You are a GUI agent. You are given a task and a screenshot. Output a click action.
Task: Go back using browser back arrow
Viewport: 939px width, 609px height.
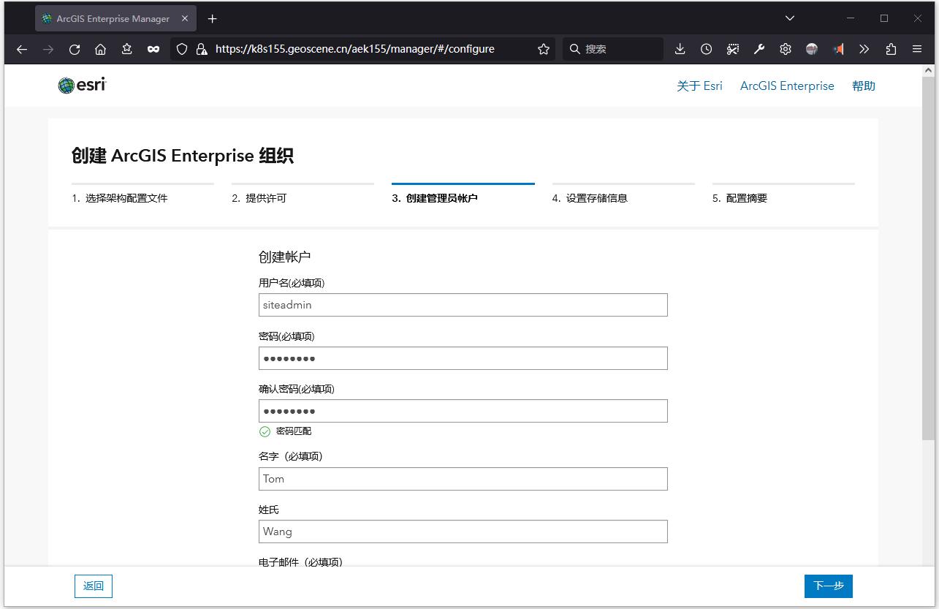pyautogui.click(x=22, y=49)
